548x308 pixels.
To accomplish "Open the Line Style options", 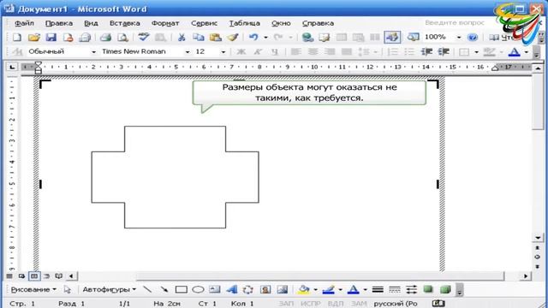I will [x=378, y=289].
